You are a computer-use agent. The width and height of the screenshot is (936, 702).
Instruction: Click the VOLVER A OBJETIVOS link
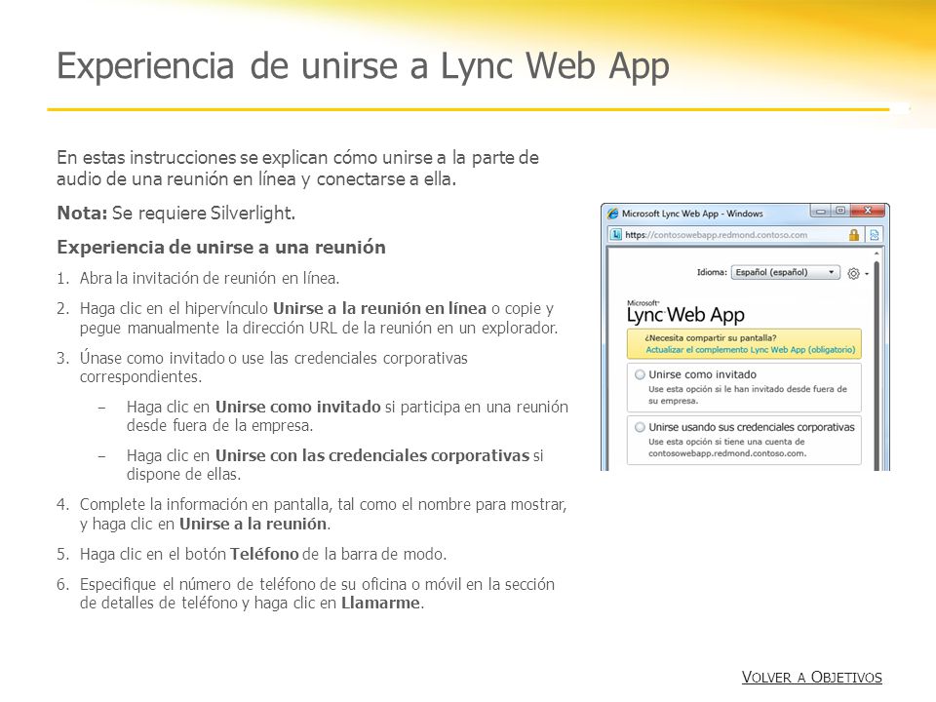[x=811, y=677]
